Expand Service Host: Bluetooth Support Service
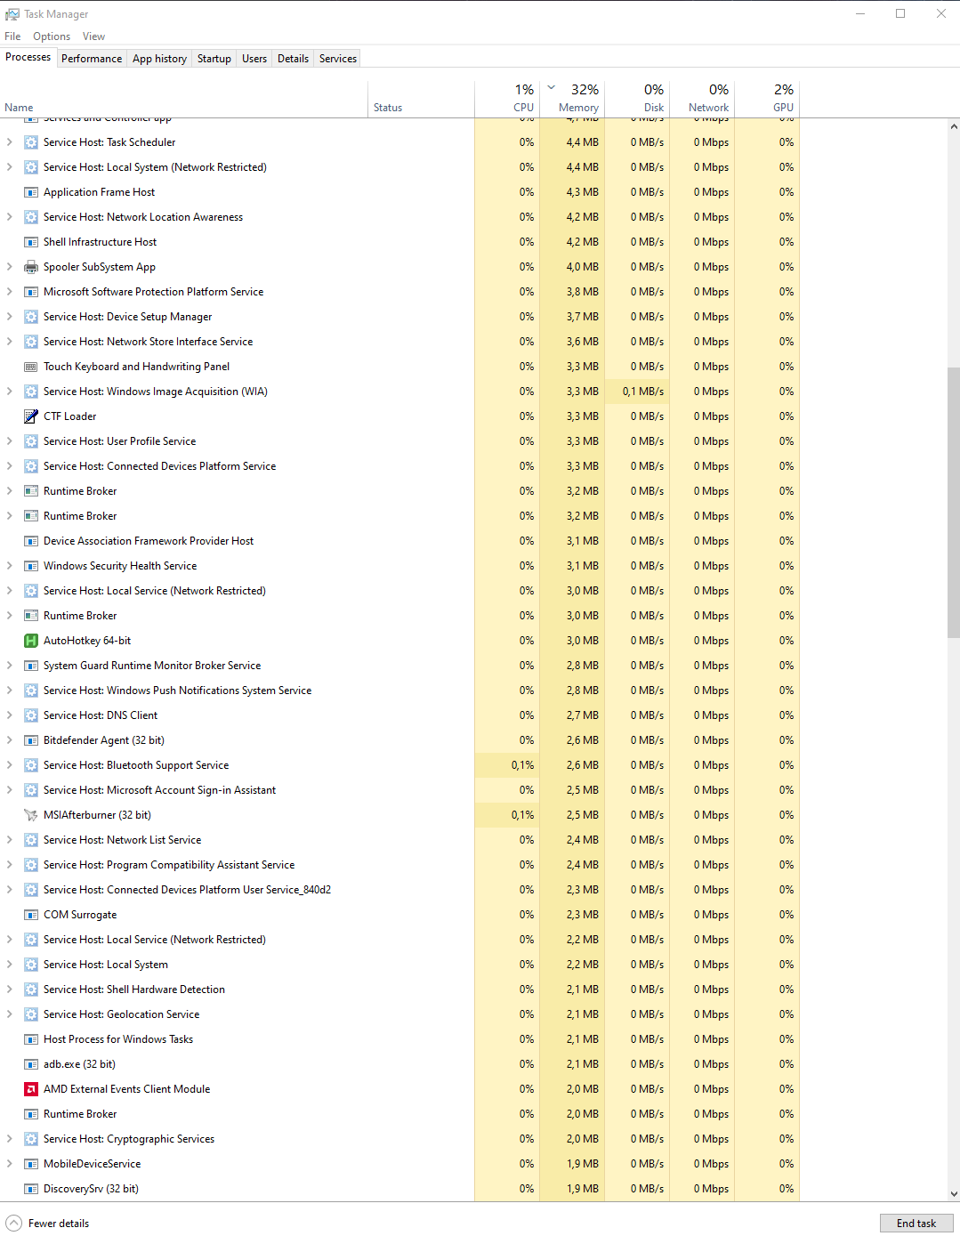The width and height of the screenshot is (960, 1244). tap(10, 765)
